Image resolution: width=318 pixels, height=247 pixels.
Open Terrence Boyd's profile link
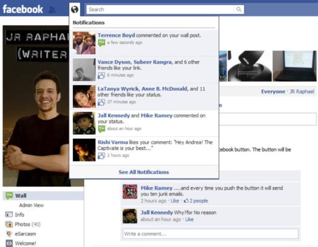coord(116,35)
